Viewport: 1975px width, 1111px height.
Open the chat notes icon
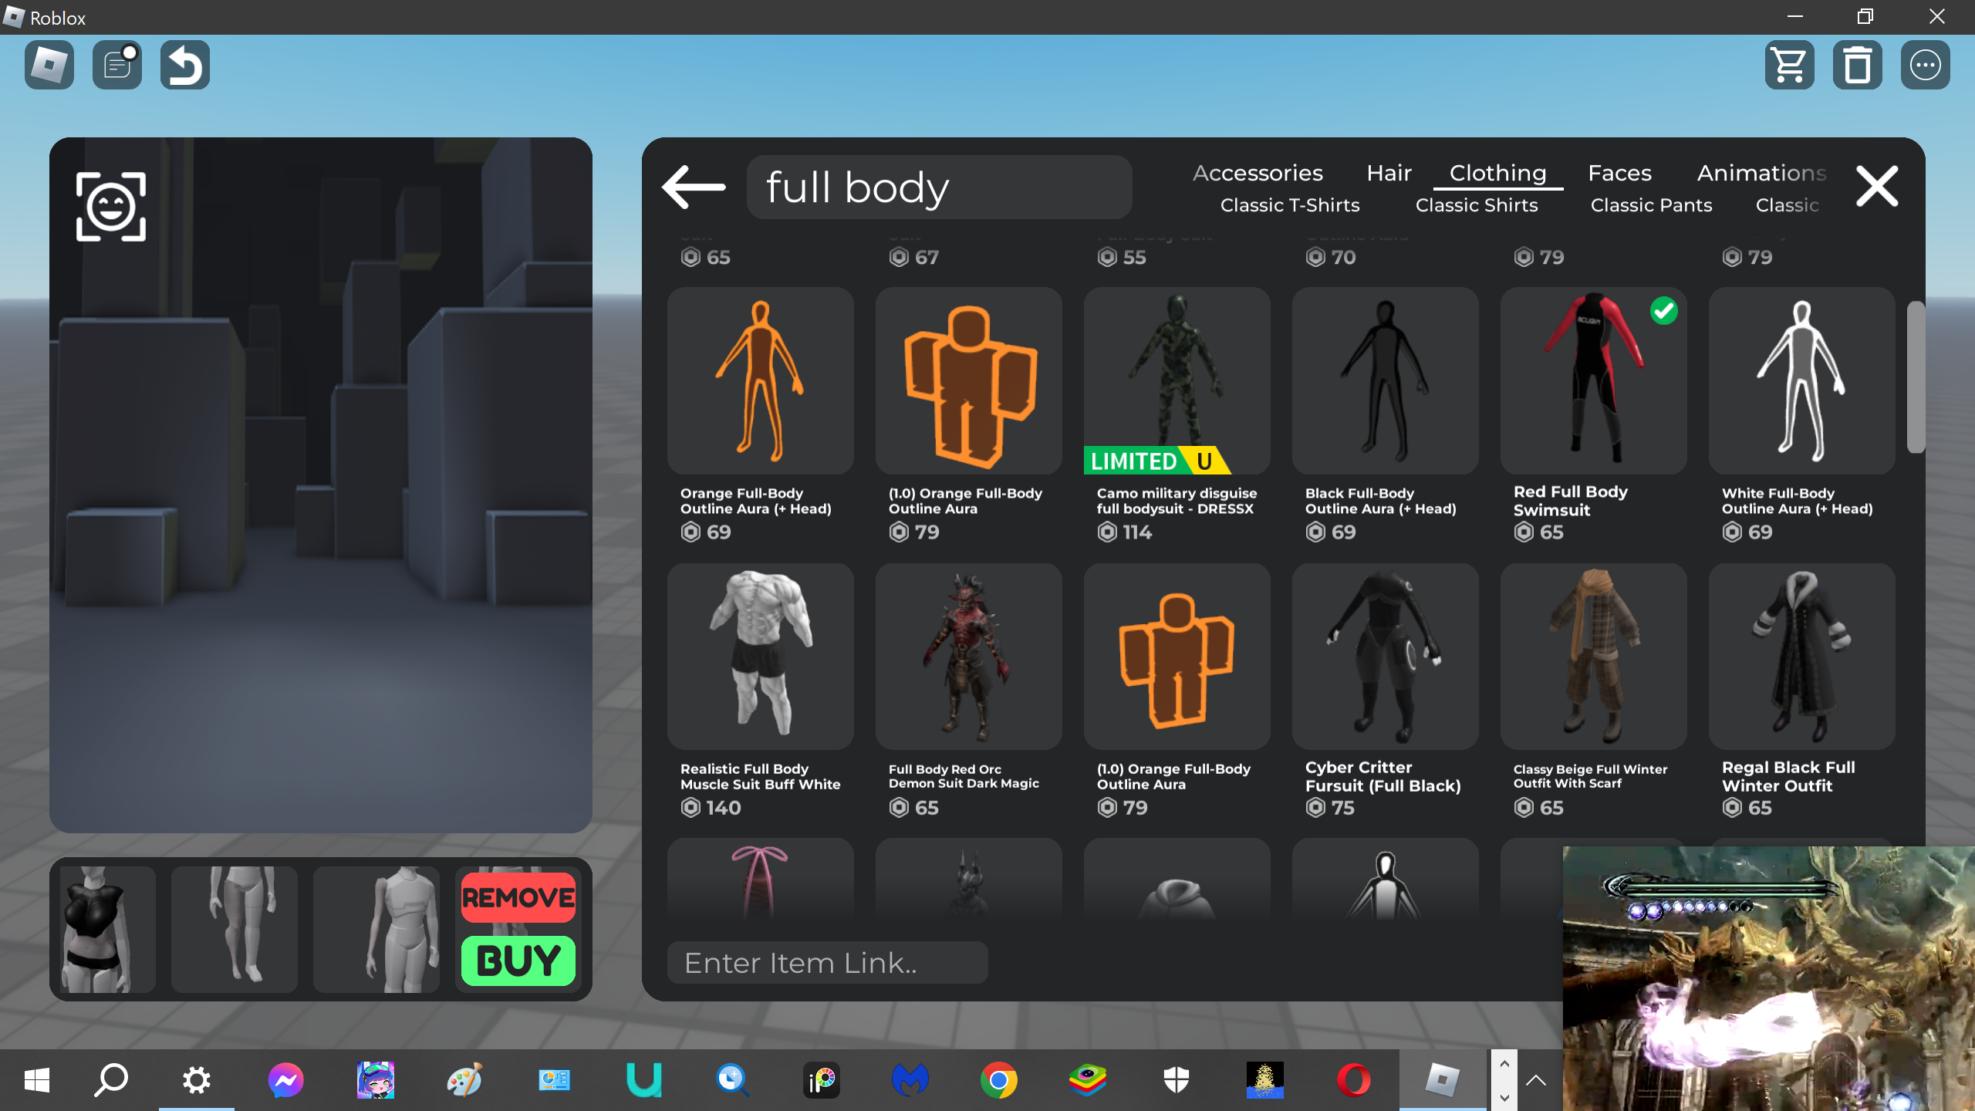(x=117, y=65)
